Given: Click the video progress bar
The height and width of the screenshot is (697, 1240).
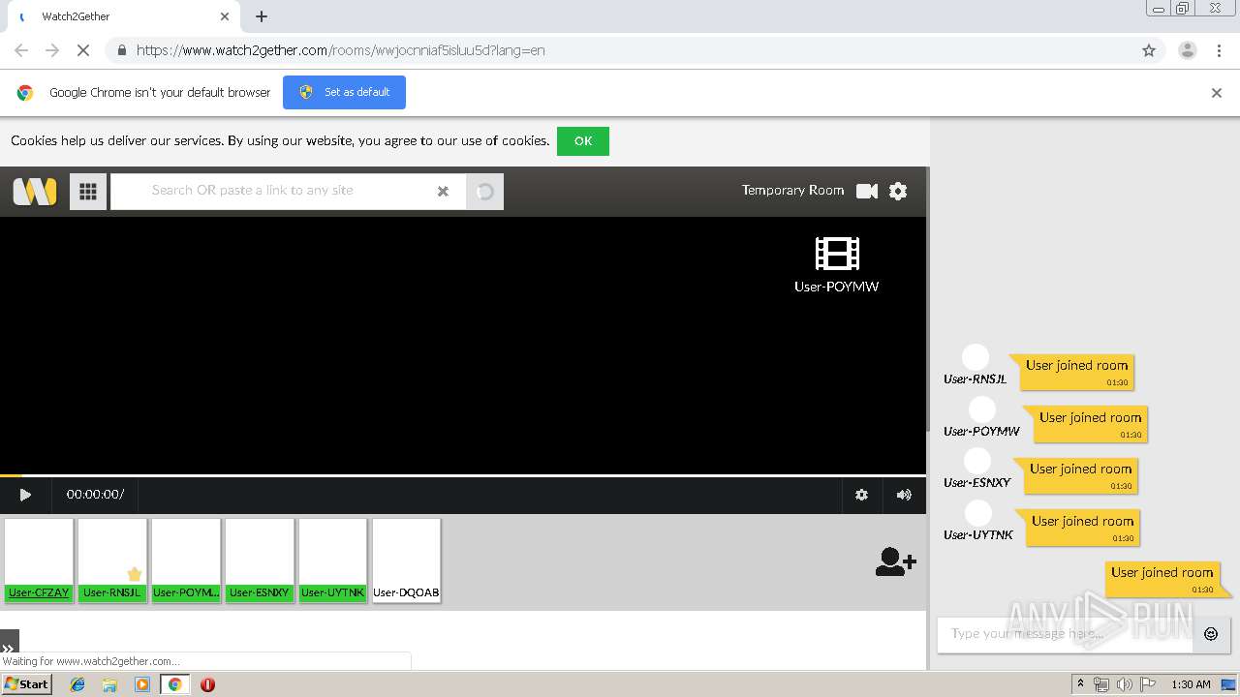Looking at the screenshot, I should click(x=463, y=475).
